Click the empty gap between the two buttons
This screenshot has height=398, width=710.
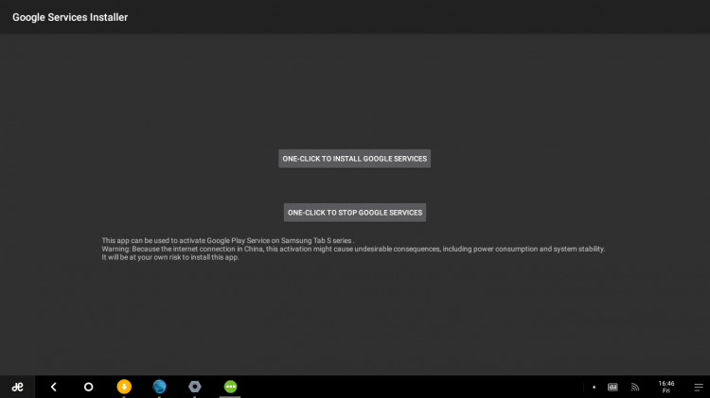[x=354, y=185]
